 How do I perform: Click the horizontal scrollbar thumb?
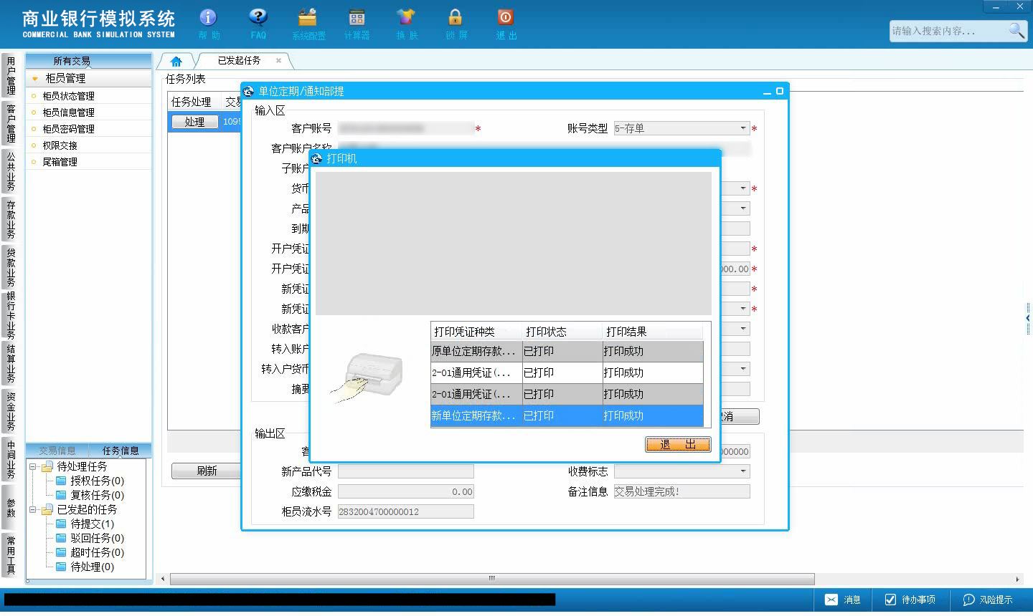coord(492,579)
